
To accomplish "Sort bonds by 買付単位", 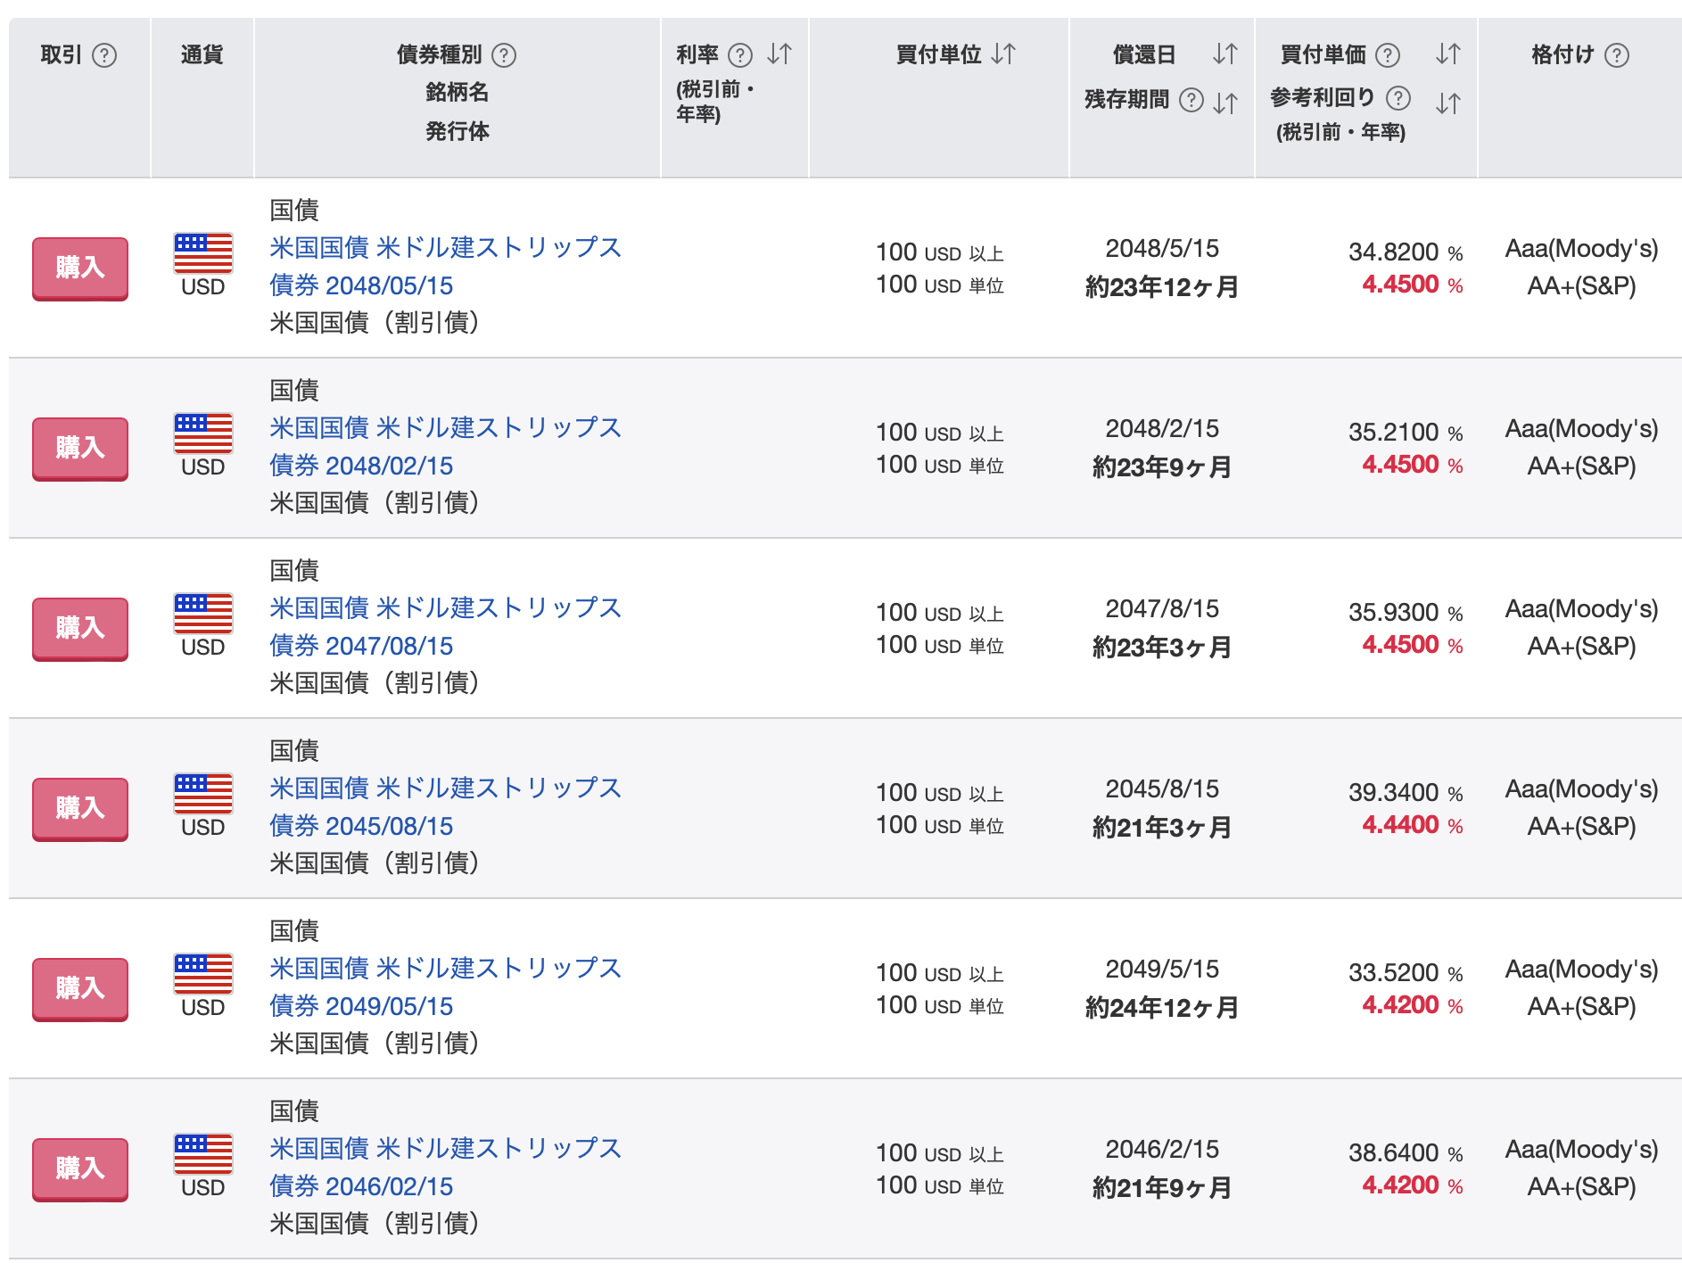I will [x=1003, y=54].
